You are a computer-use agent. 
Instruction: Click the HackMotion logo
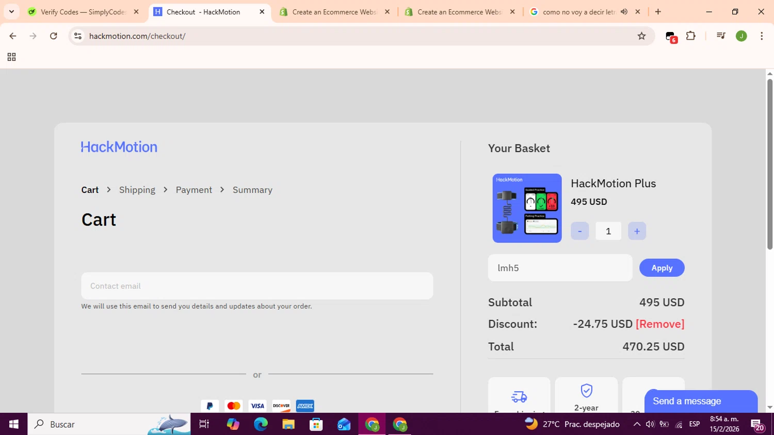tap(119, 147)
